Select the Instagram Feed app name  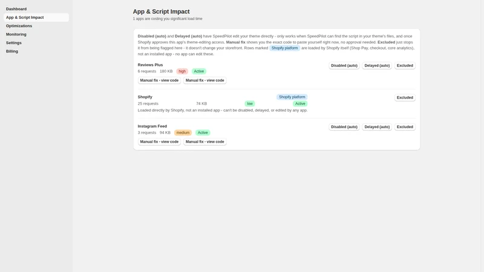click(152, 126)
